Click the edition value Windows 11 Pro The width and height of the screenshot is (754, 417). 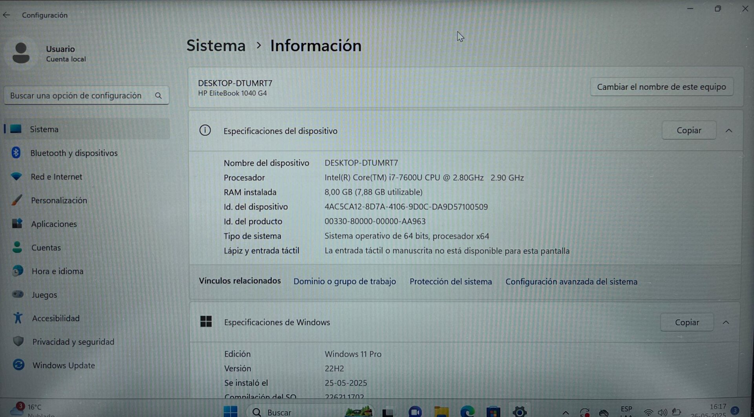point(353,354)
